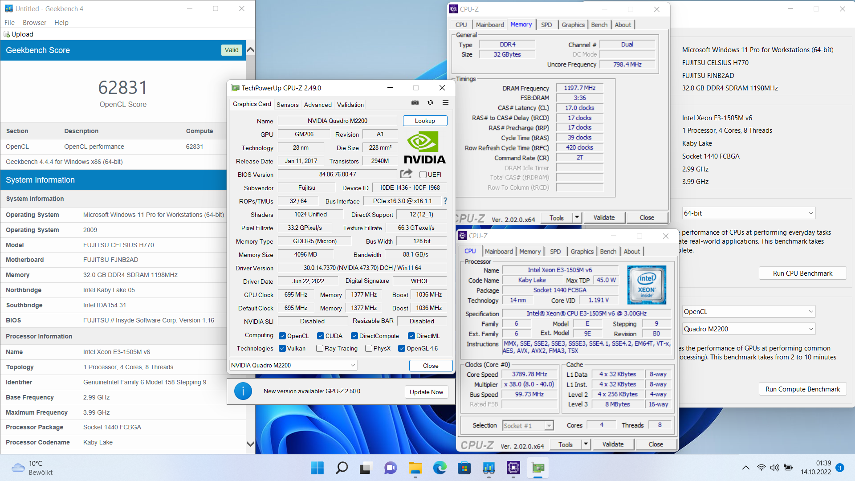Switch to GPU-Z Sensors tab
Screen dimensions: 855x481
pos(287,105)
